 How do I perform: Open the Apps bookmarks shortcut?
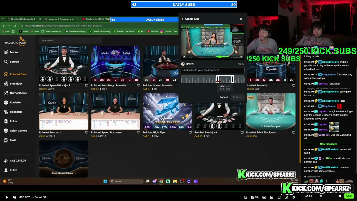(x=6, y=32)
